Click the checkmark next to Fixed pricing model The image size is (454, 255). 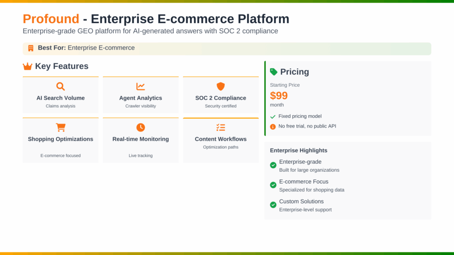coord(273,116)
